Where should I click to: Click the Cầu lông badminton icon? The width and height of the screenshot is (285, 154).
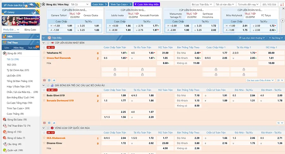click(x=5, y=144)
